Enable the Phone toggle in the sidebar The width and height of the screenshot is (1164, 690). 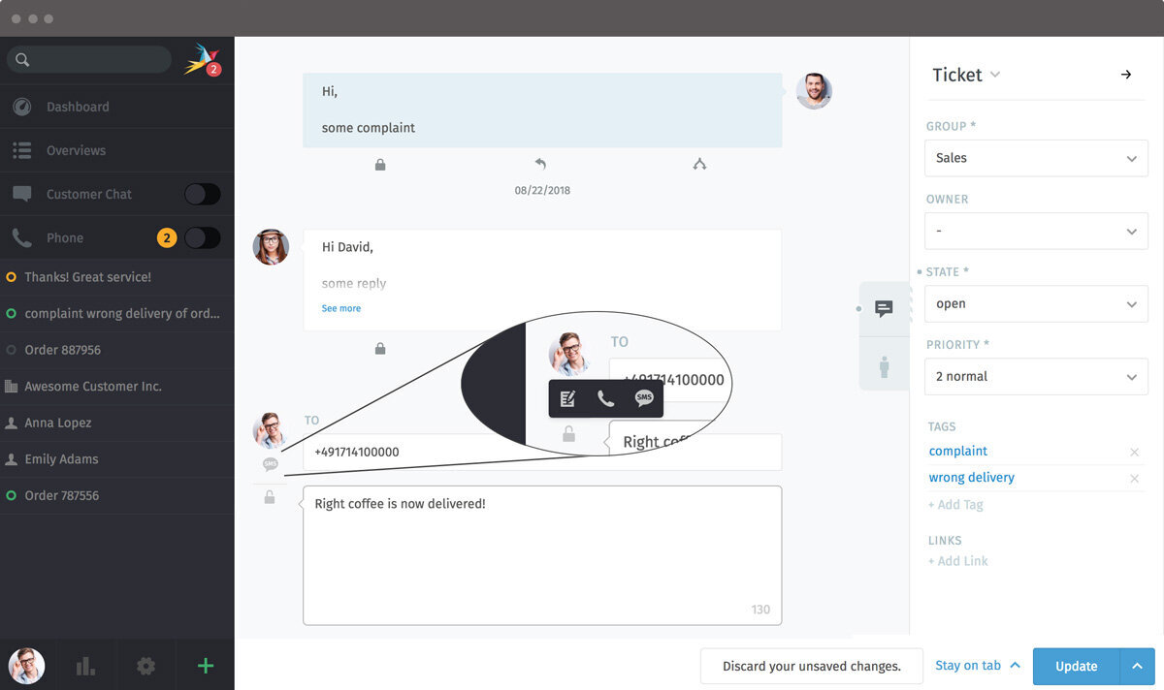click(202, 237)
